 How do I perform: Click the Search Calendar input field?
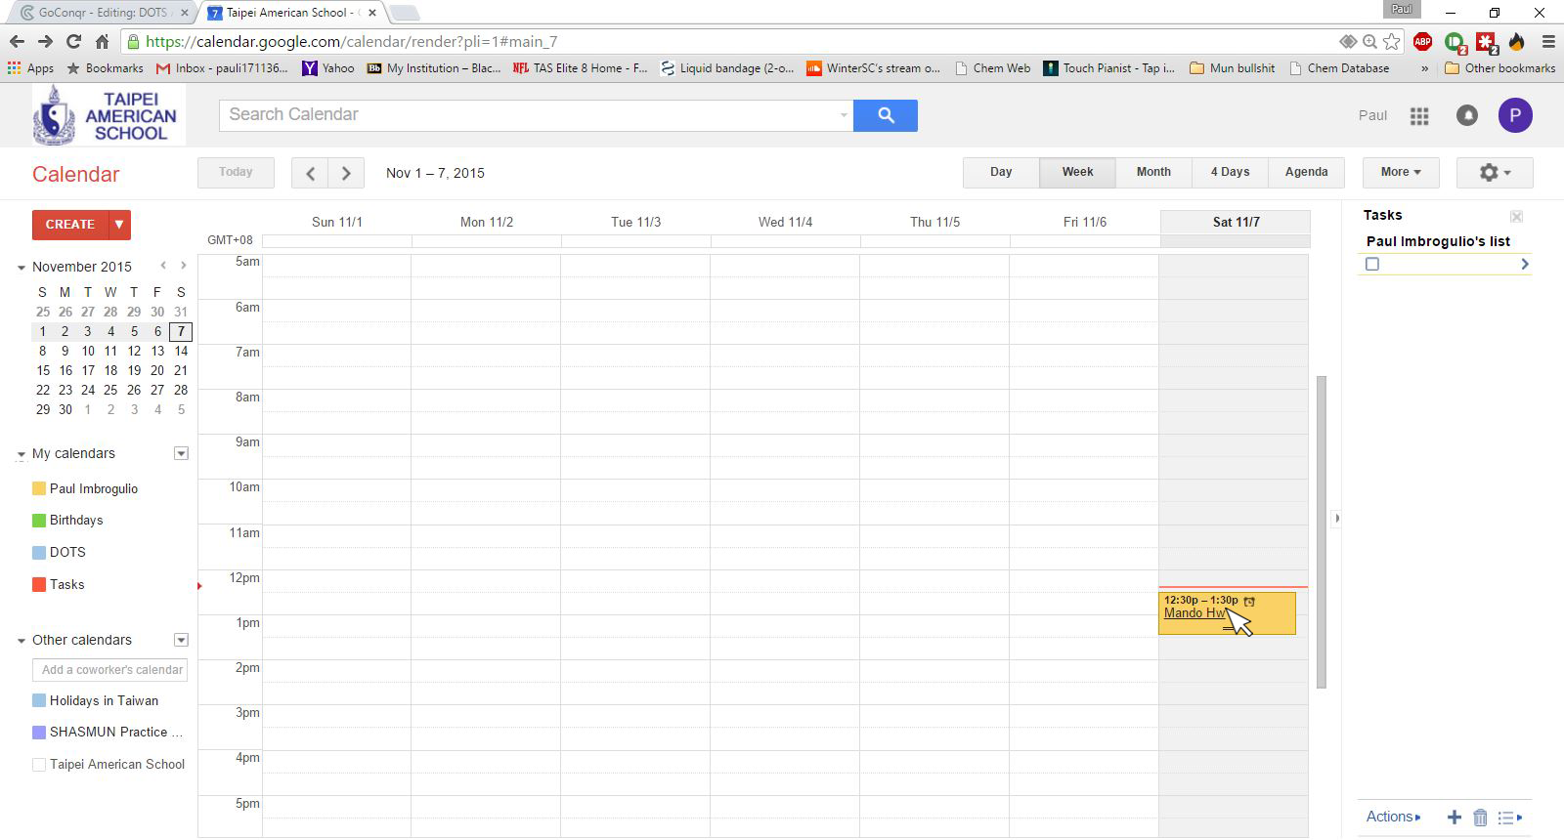tap(528, 115)
